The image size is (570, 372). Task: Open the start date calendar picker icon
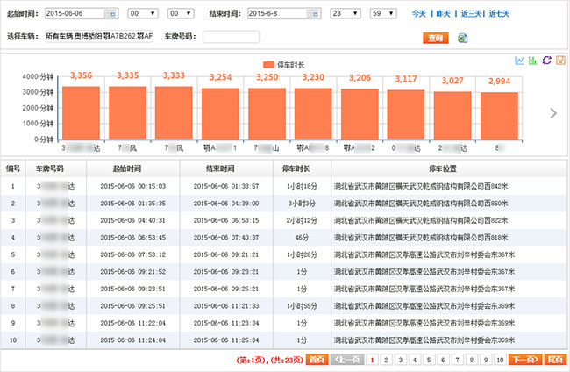click(x=111, y=14)
